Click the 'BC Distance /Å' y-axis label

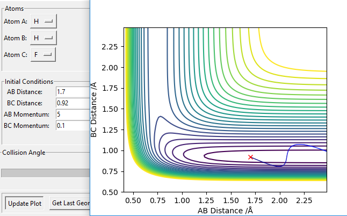point(94,110)
